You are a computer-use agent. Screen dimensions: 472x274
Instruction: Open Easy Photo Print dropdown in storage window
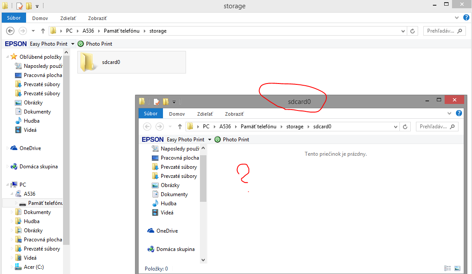tap(73, 44)
